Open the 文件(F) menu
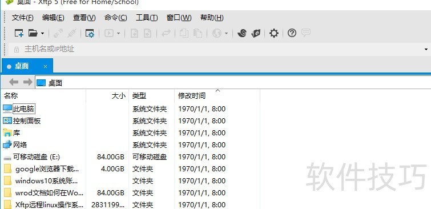 (x=22, y=18)
